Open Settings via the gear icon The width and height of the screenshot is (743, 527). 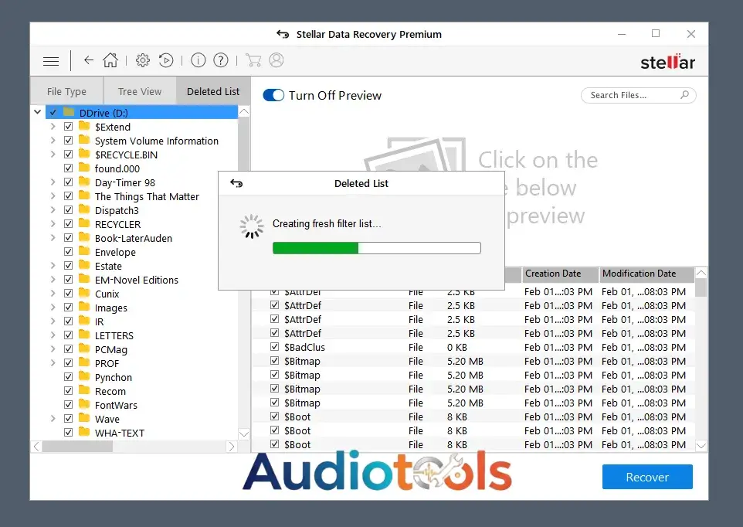(x=142, y=60)
